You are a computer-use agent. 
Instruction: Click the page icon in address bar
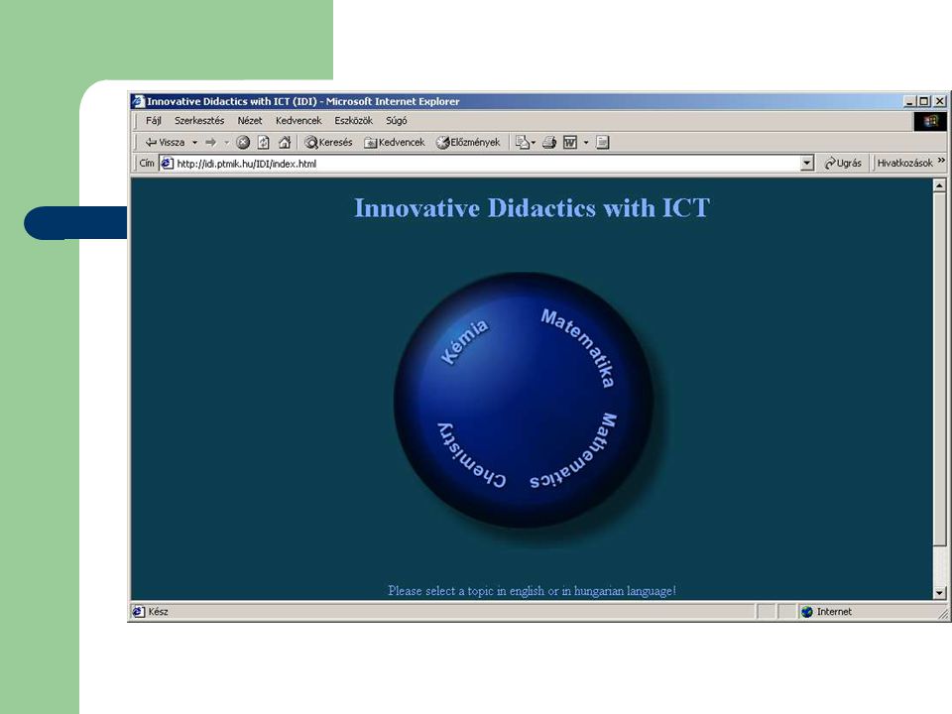click(167, 164)
